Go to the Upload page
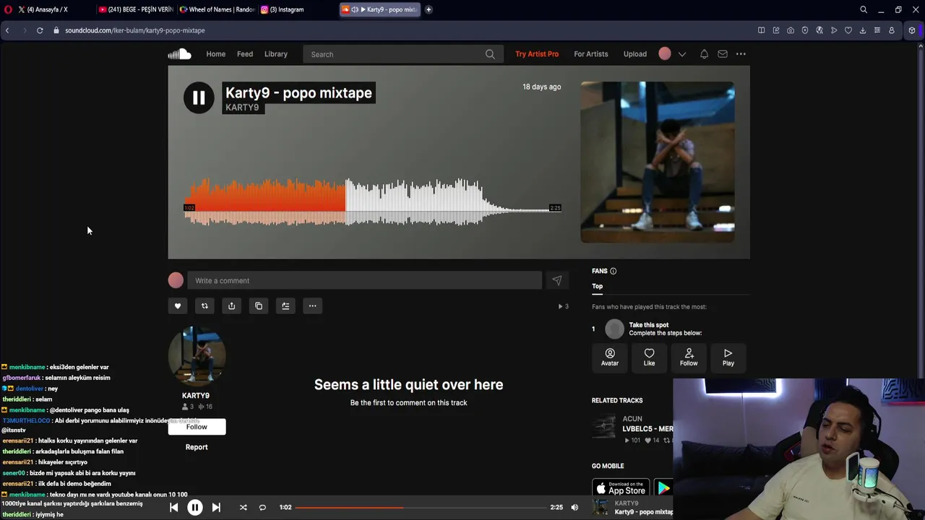The image size is (925, 520). (635, 54)
